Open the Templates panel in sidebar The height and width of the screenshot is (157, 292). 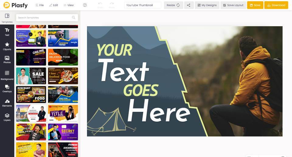(7, 18)
